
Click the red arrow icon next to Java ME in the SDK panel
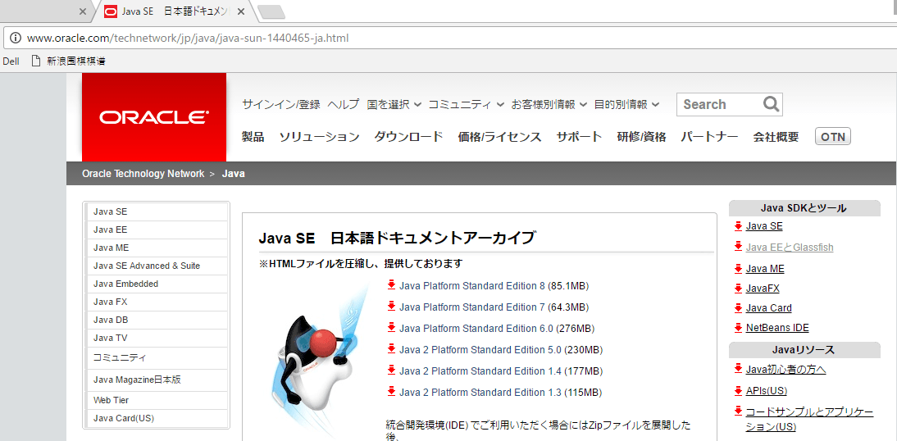click(x=738, y=268)
